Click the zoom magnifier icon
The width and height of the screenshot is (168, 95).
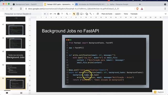coord(67,14)
